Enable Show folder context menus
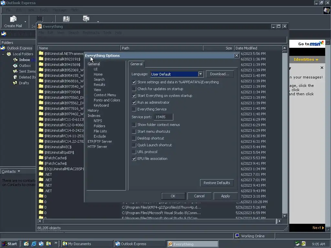This screenshot has height=248, width=331. [134, 125]
